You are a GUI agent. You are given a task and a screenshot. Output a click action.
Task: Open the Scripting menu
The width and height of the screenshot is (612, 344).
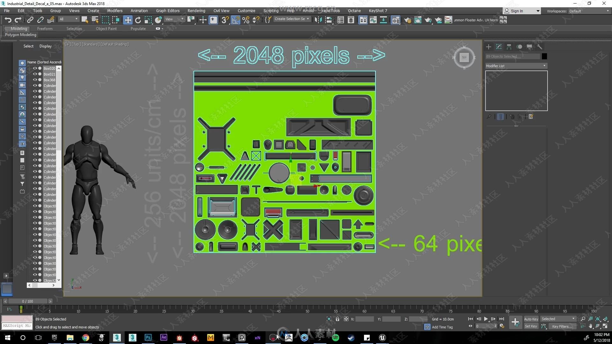click(x=271, y=11)
